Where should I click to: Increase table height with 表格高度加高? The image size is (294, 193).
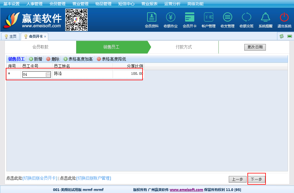(x=78, y=59)
